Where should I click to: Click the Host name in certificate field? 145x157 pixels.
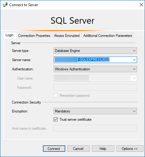95,128
